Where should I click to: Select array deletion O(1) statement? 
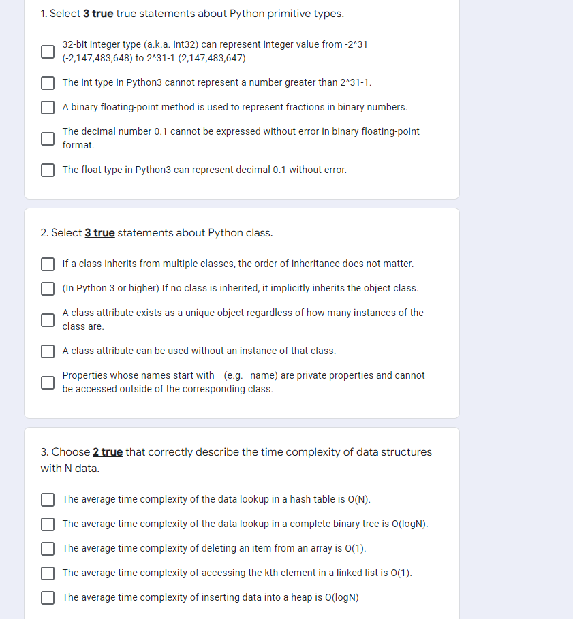(x=47, y=548)
